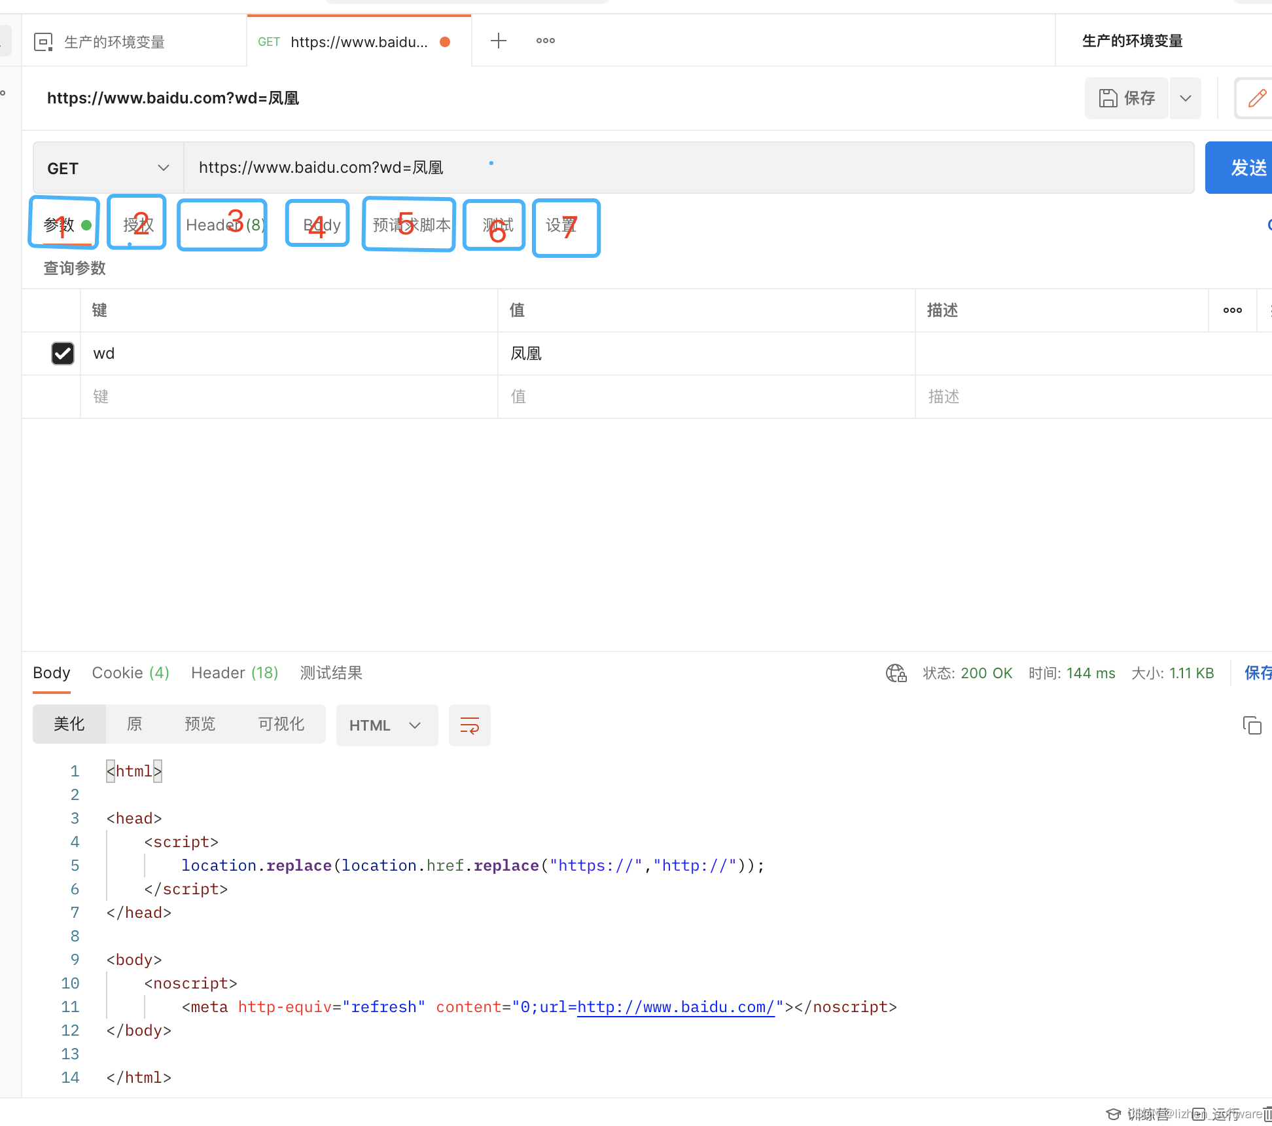Click the 保存 save button
This screenshot has height=1126, width=1272.
pos(1126,98)
